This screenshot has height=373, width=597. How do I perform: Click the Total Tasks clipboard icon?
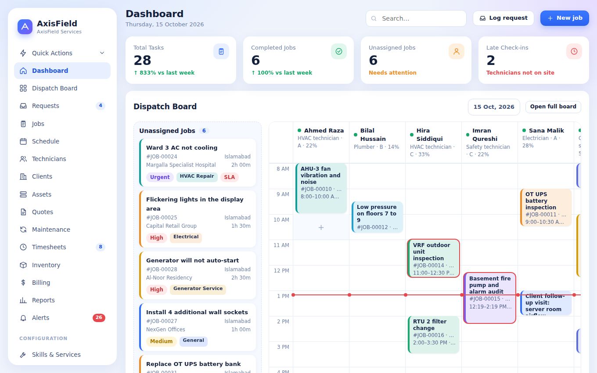(x=221, y=51)
